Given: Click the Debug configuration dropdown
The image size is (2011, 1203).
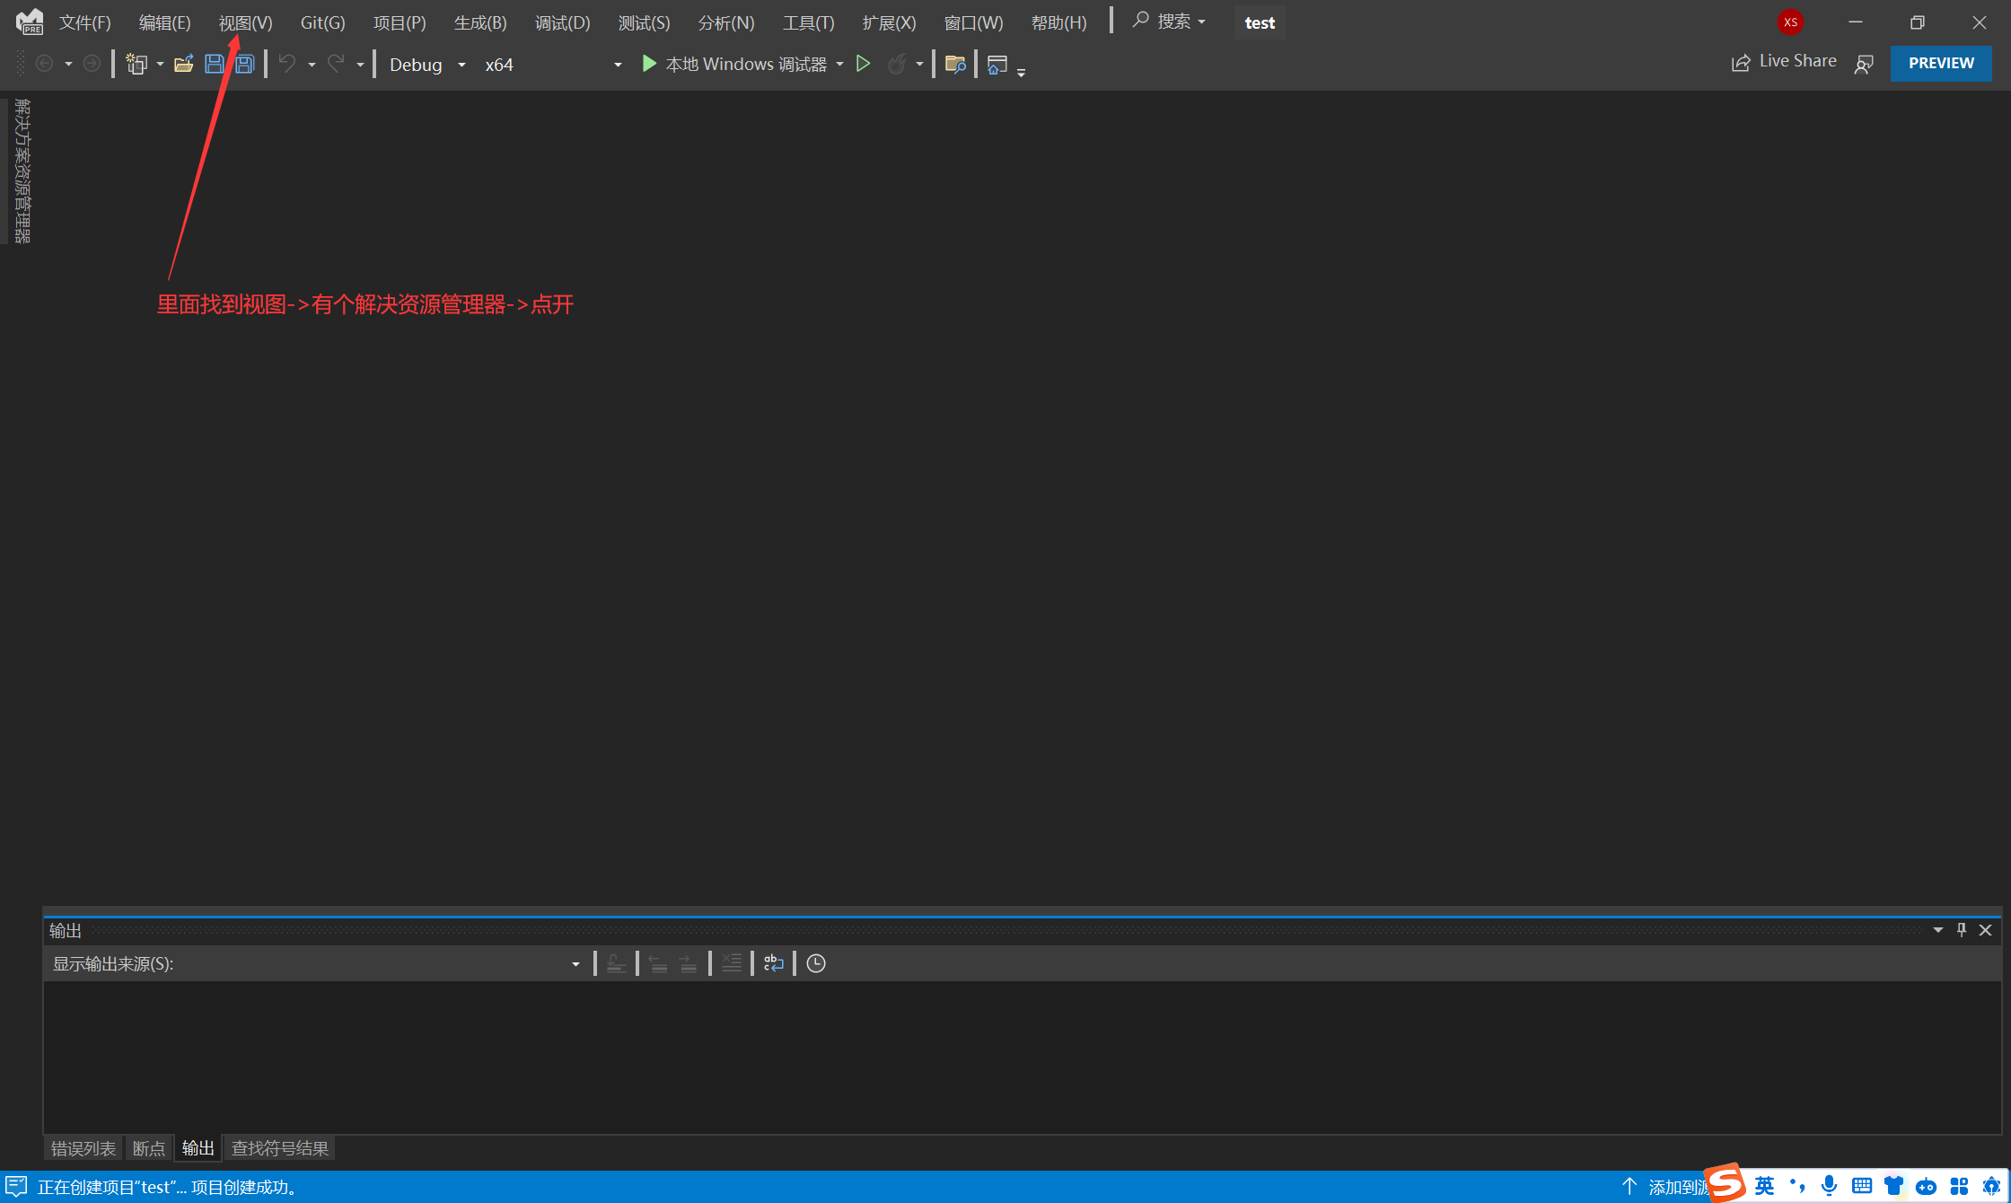Looking at the screenshot, I should pos(426,63).
